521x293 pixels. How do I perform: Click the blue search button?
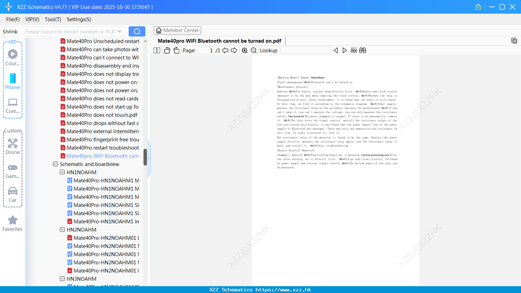[137, 31]
